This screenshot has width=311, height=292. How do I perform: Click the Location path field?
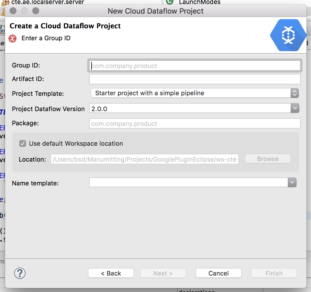[x=144, y=159]
